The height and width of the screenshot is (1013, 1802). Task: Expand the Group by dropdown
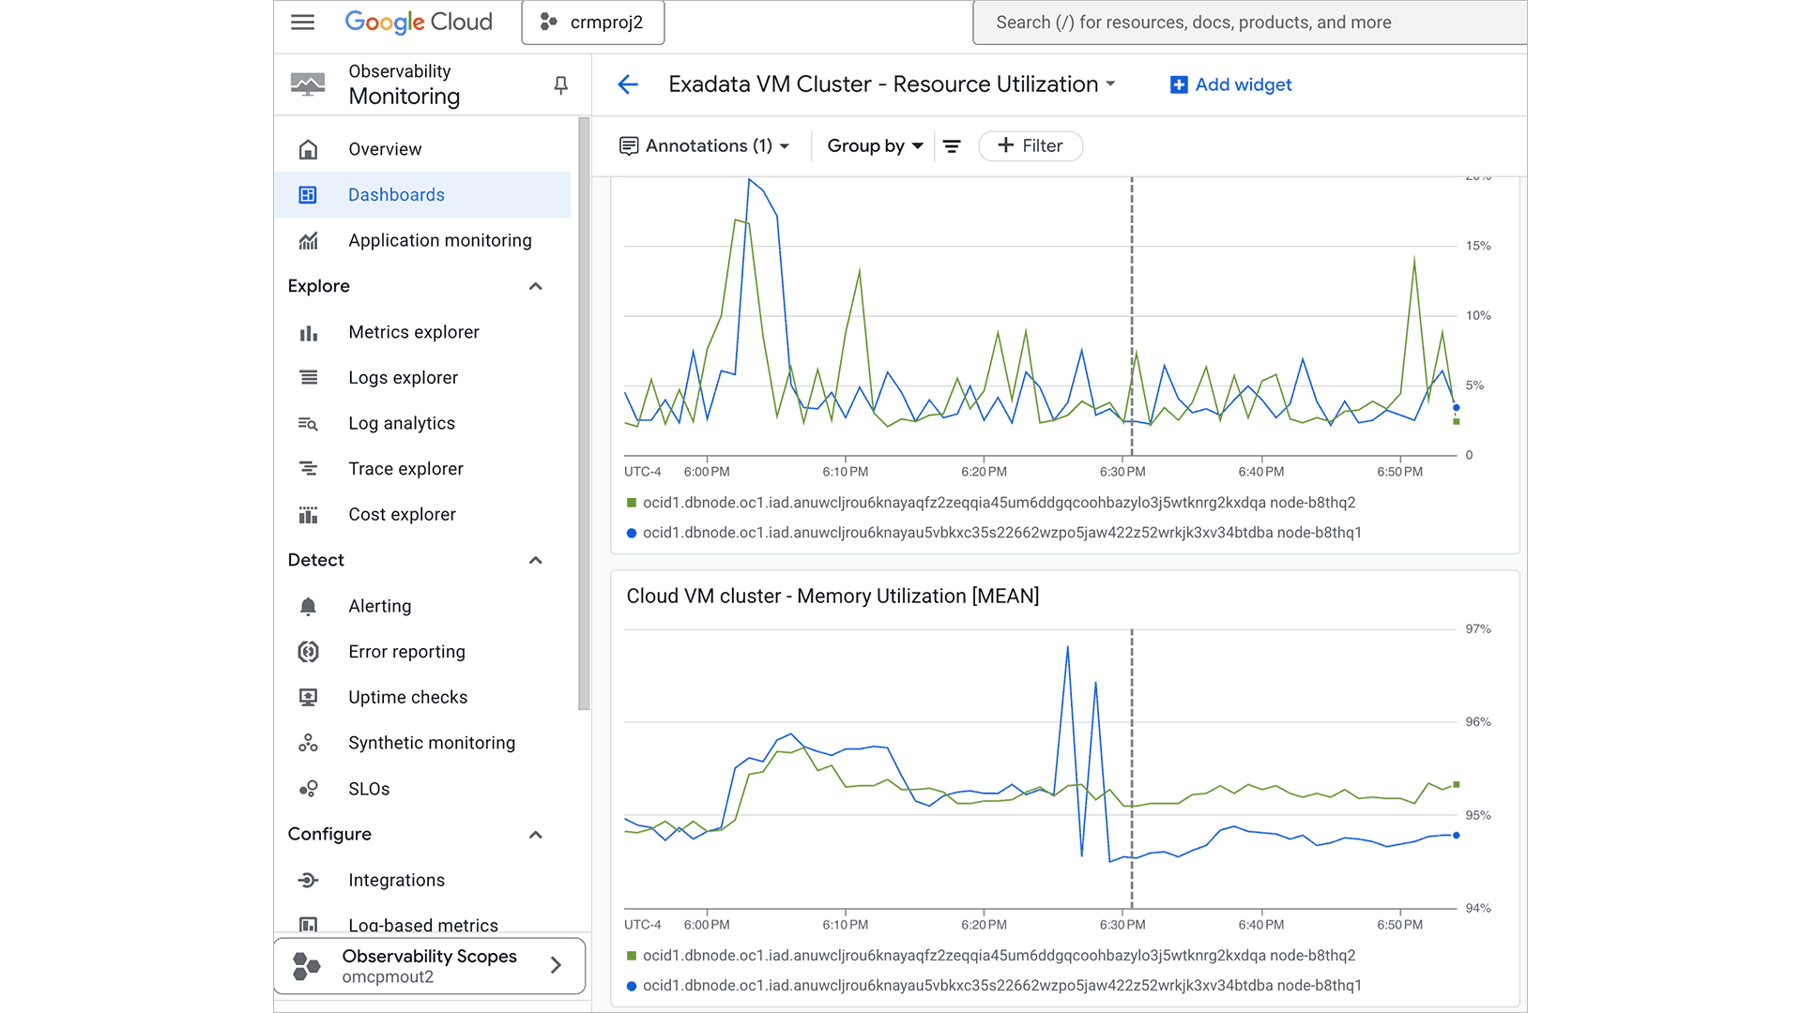873,145
